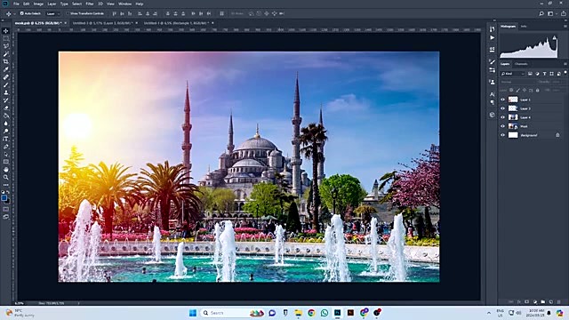Image resolution: width=569 pixels, height=320 pixels.
Task: Select the Zoom magnifier tool
Action: [x=6, y=177]
